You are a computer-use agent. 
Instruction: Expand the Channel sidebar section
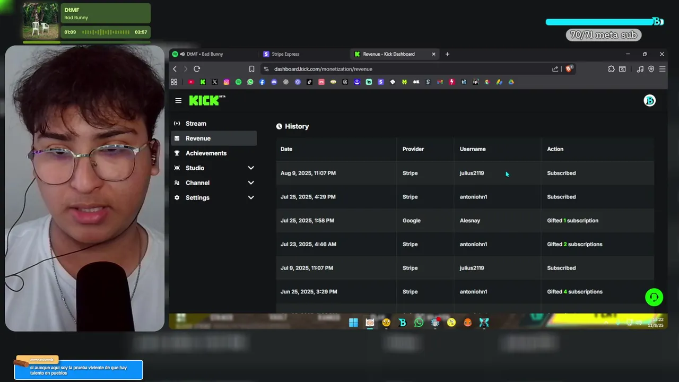(x=214, y=183)
